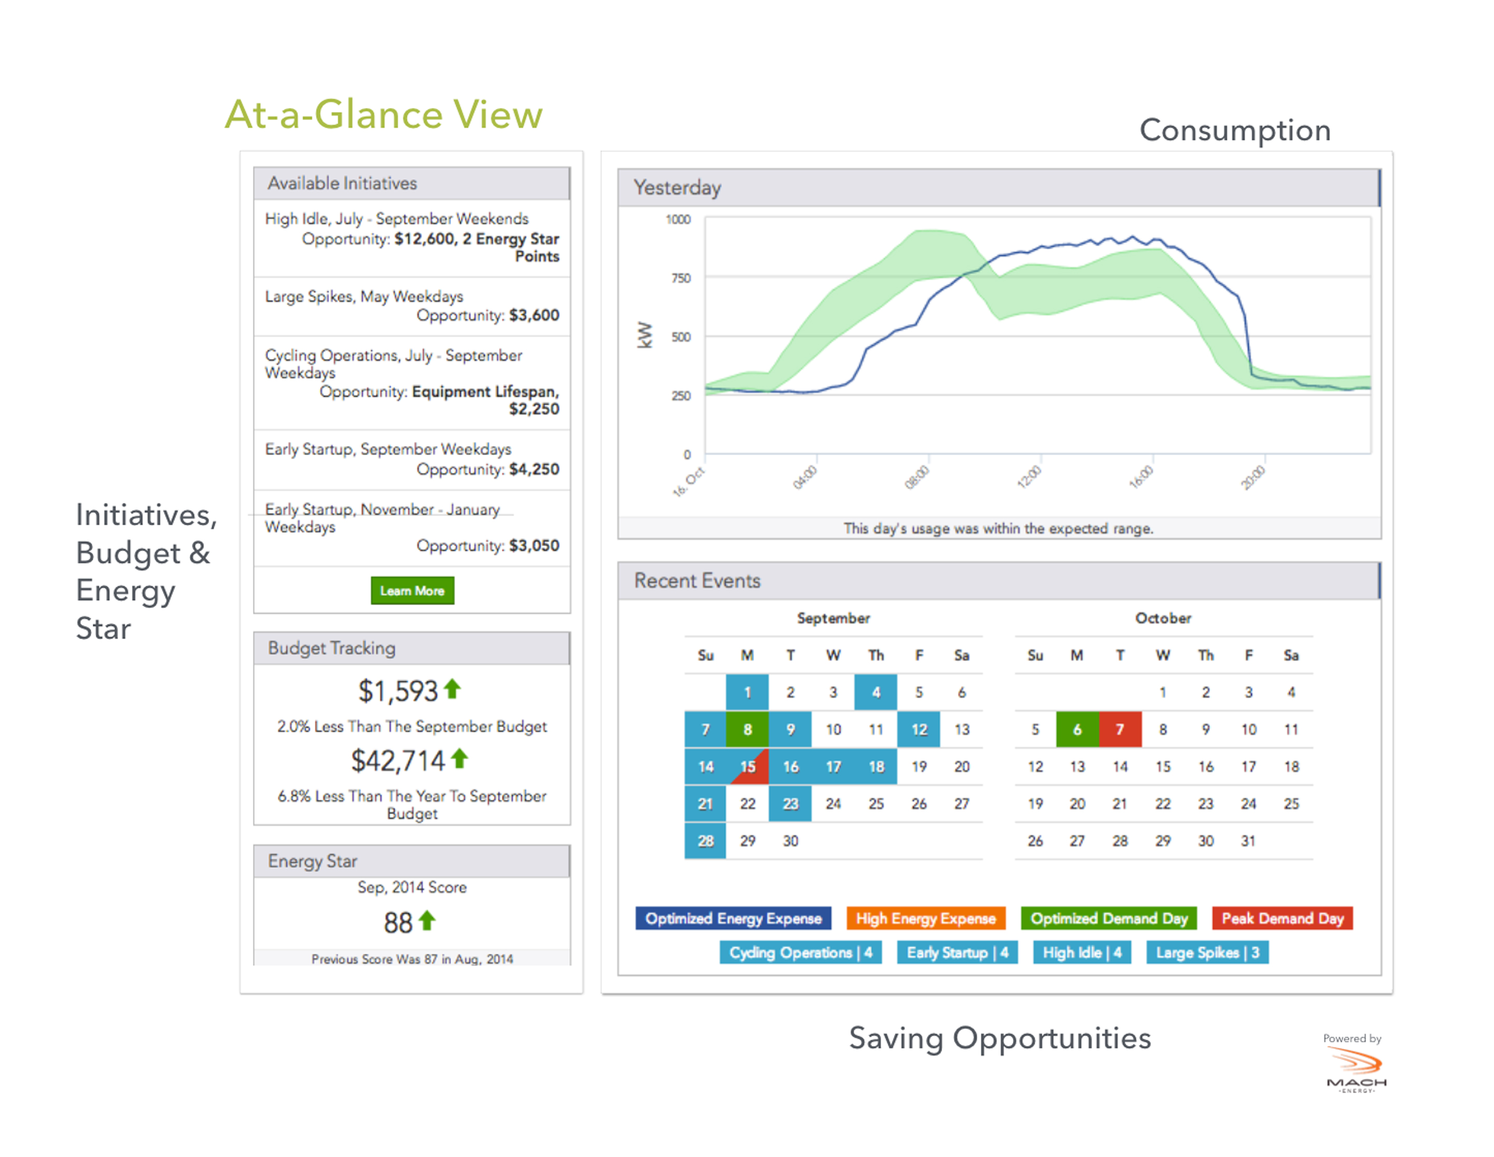This screenshot has width=1494, height=1157.
Task: Open Early Startup, September Weekdays initiative
Action: (412, 460)
